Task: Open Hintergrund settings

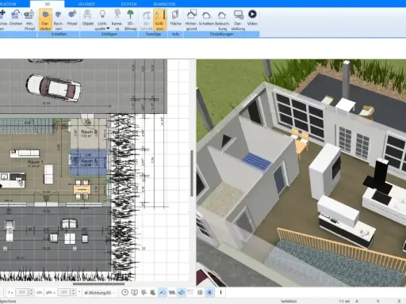Action: 191,20
